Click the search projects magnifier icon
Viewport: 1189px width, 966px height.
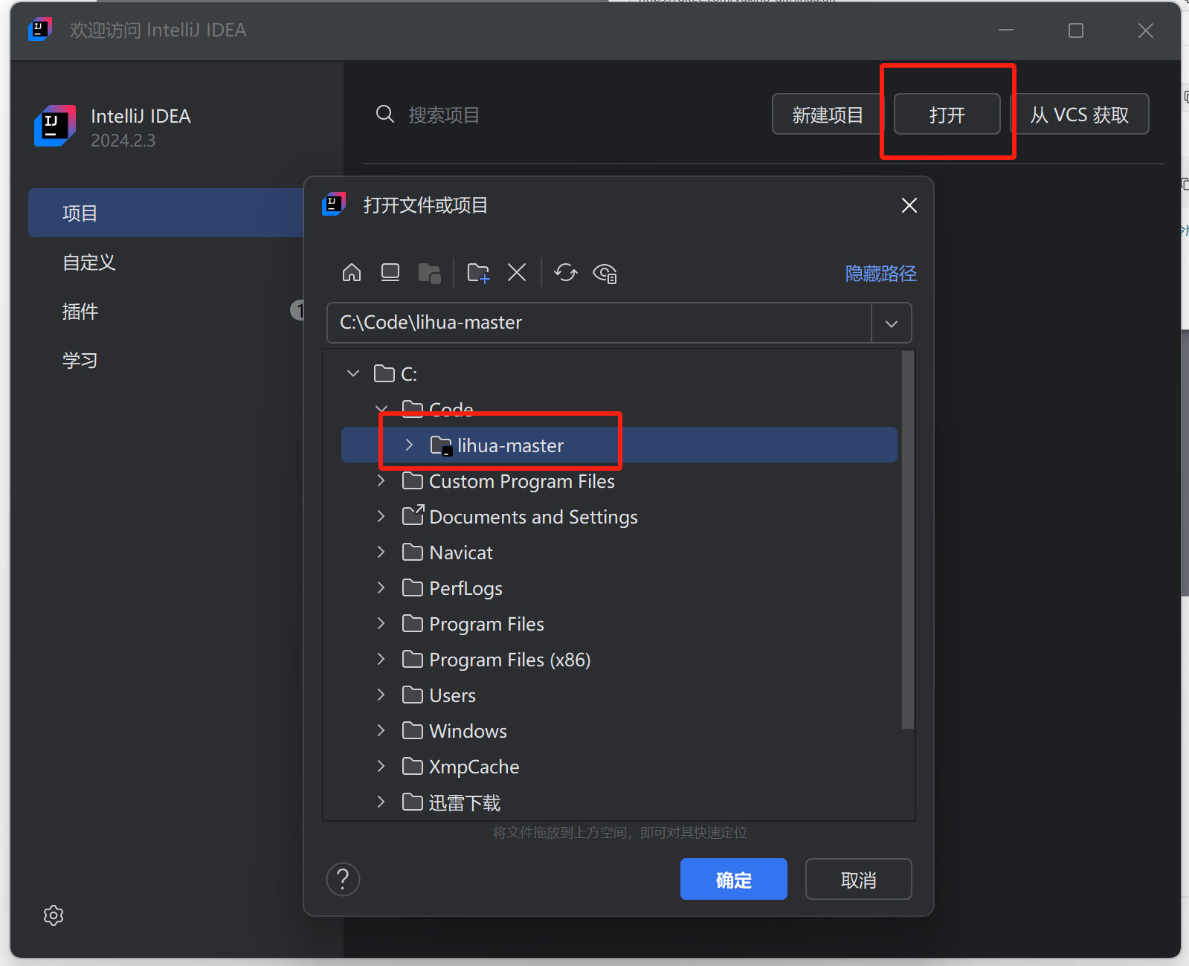point(384,115)
